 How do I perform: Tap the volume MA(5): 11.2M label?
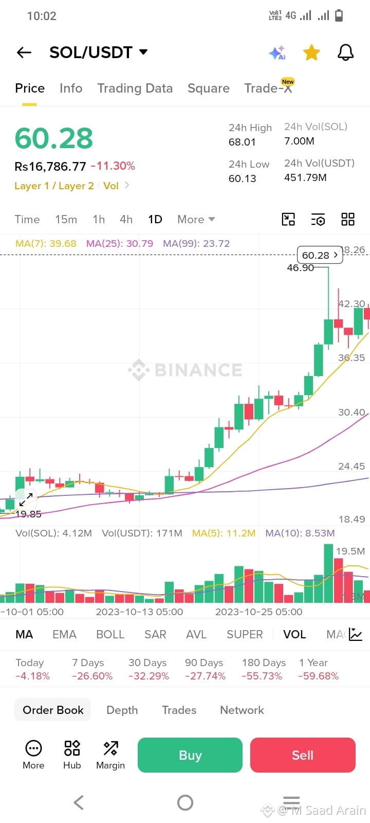[x=224, y=533]
